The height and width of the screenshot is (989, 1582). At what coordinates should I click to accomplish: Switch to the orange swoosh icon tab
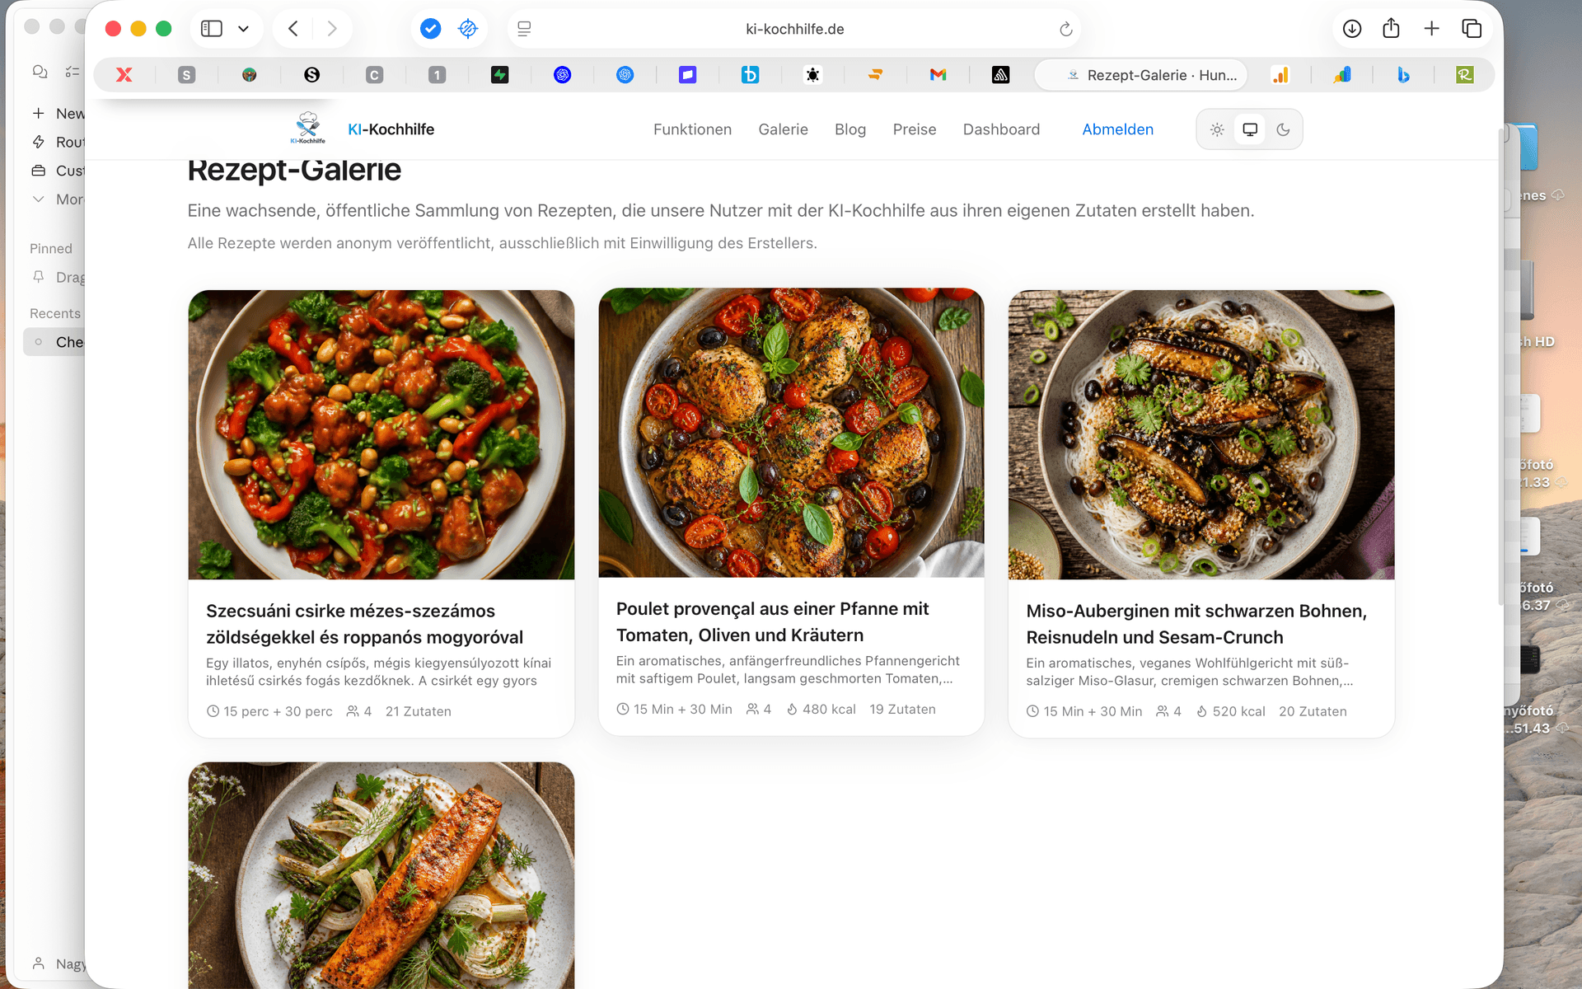click(875, 75)
